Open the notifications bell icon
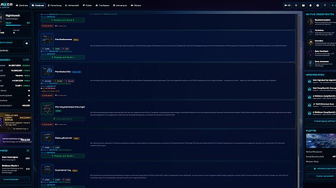Screen dimensions: 336x188 pos(310,5)
